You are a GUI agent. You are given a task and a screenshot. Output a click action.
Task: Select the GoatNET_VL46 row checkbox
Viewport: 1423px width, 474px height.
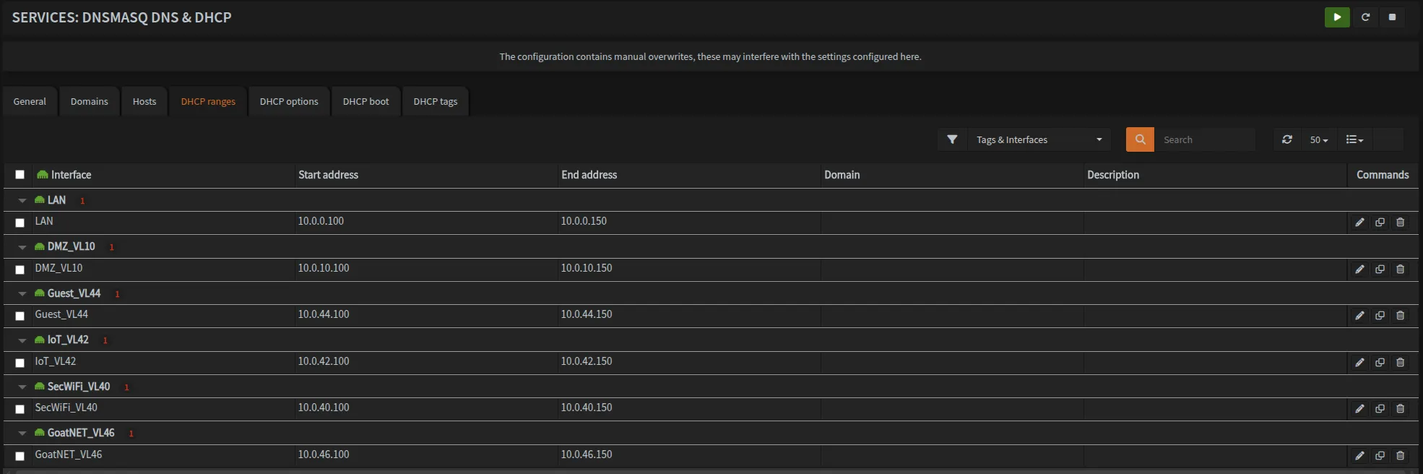[x=20, y=456]
